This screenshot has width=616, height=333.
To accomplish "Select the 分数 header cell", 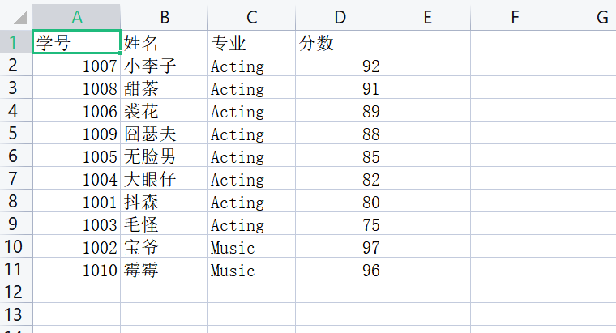I will coord(340,43).
